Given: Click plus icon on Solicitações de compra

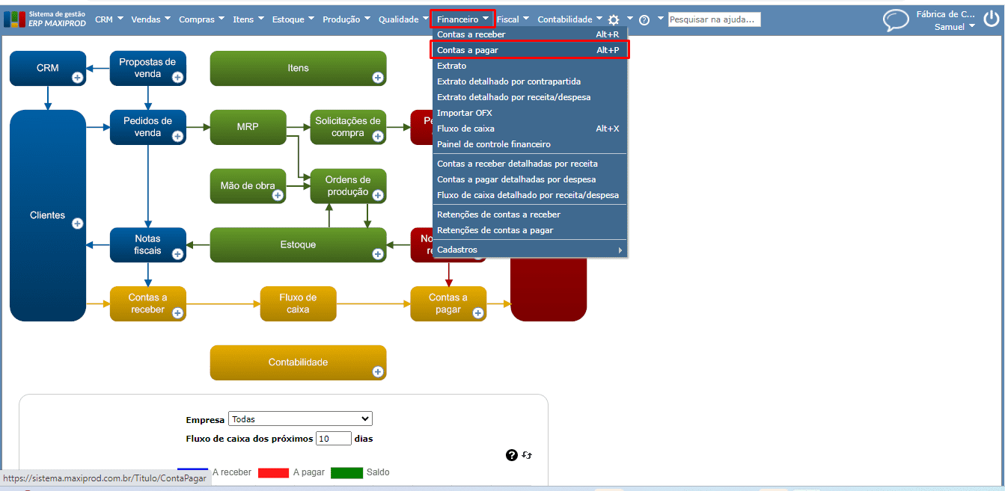Looking at the screenshot, I should click(x=378, y=136).
